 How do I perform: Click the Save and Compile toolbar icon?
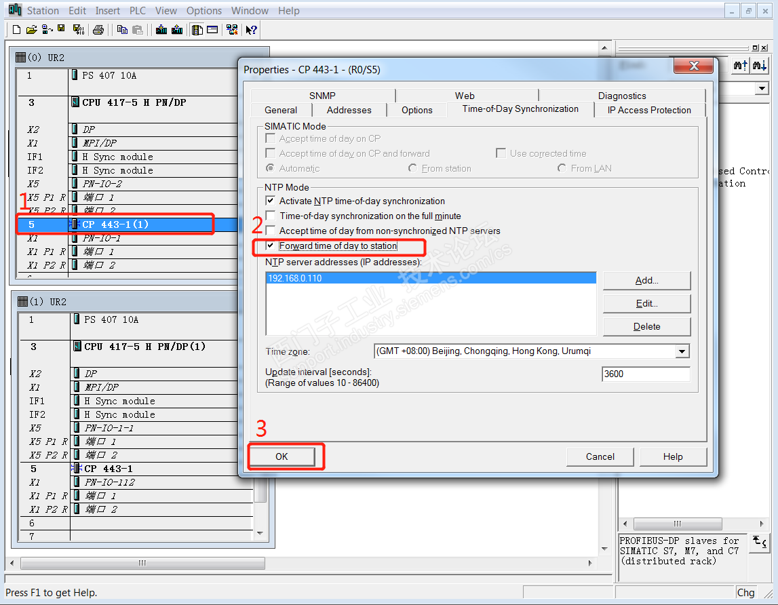pyautogui.click(x=79, y=30)
